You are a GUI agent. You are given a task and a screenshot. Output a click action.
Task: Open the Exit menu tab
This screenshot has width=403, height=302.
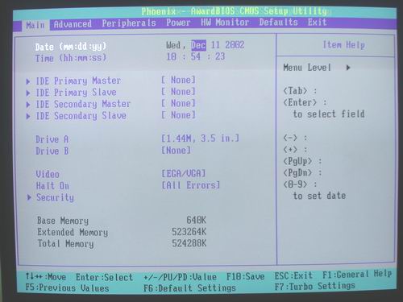click(318, 22)
